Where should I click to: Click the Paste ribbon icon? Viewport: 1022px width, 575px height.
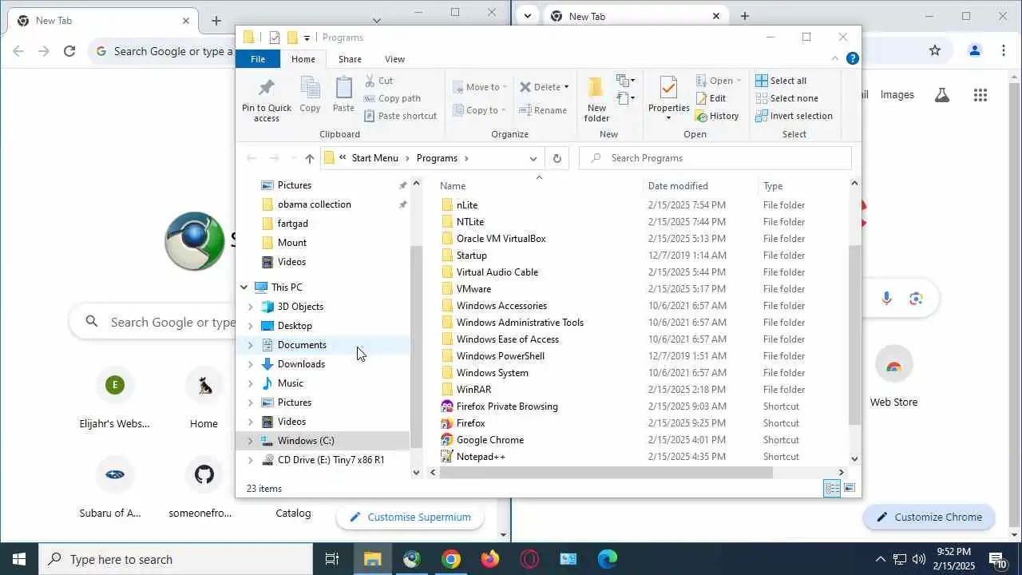click(x=343, y=94)
